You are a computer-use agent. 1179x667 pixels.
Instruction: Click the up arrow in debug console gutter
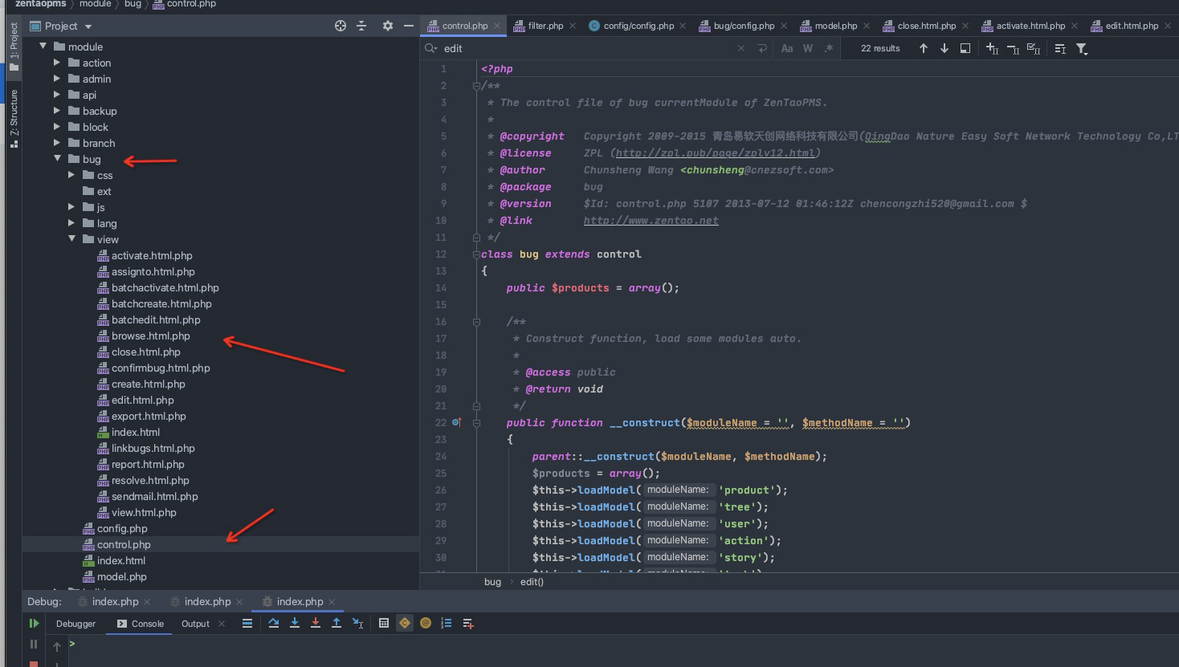click(x=57, y=646)
